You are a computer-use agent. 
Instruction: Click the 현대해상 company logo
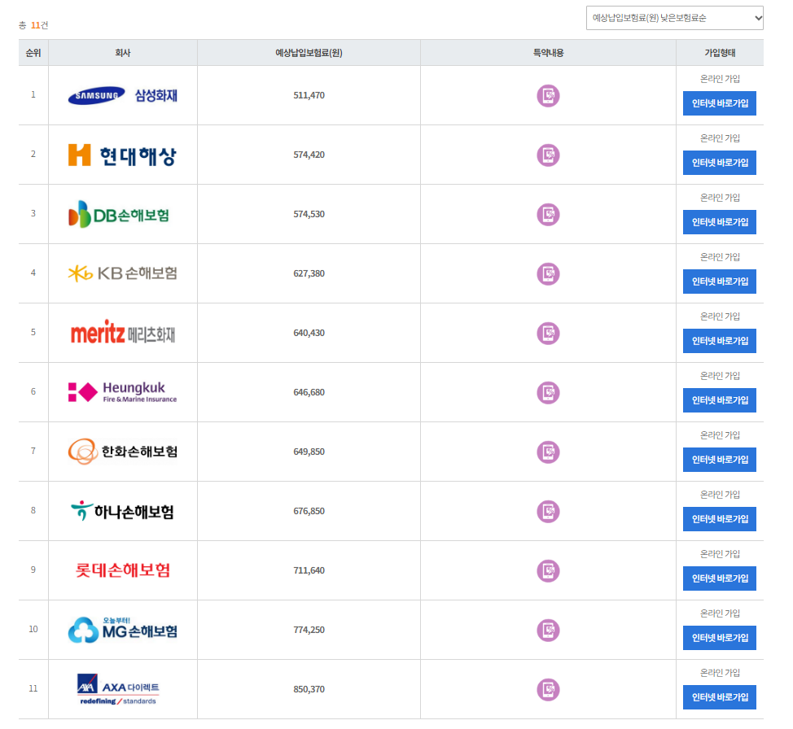click(122, 155)
